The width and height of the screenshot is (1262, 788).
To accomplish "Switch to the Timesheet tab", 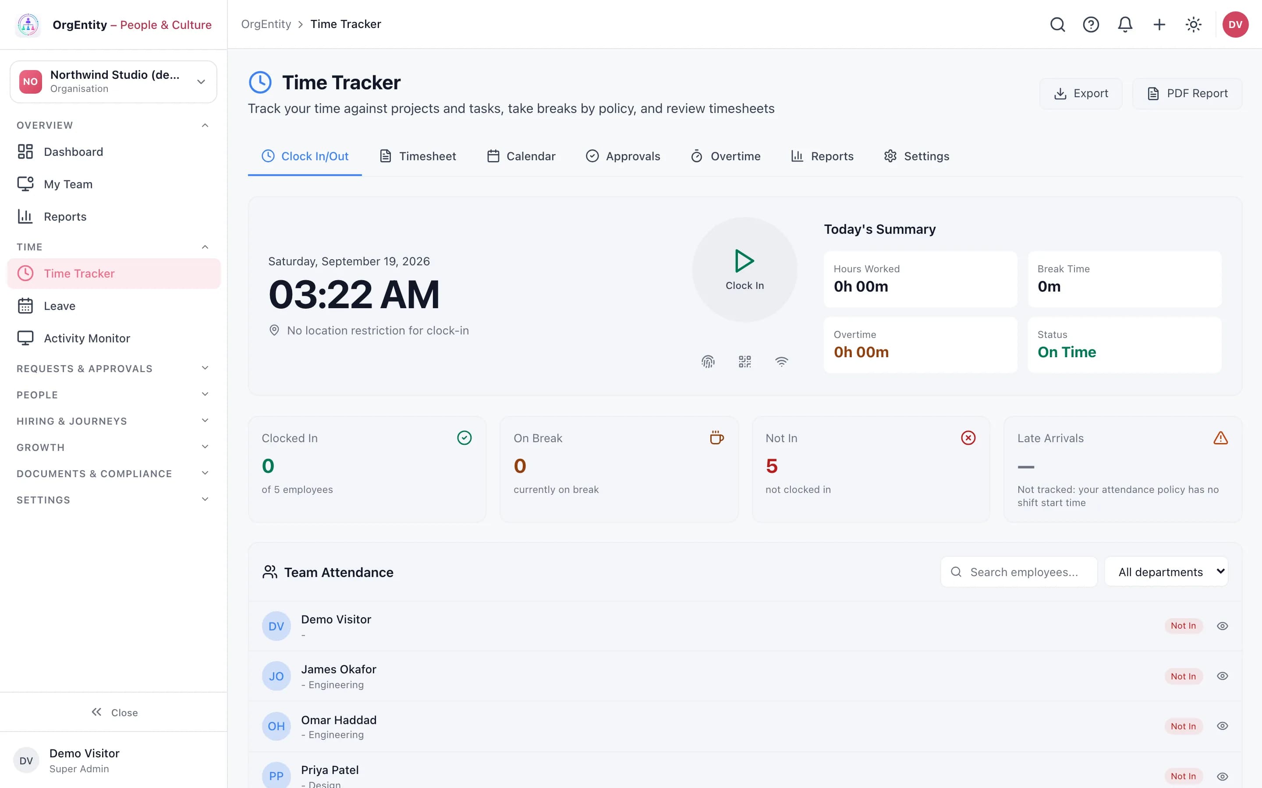I will pos(418,156).
